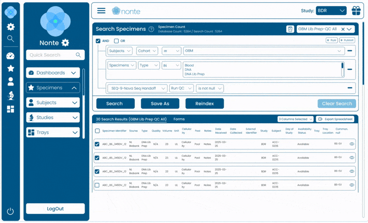Open the hamburger menu in top bar
368x223 pixels.
tap(101, 11)
